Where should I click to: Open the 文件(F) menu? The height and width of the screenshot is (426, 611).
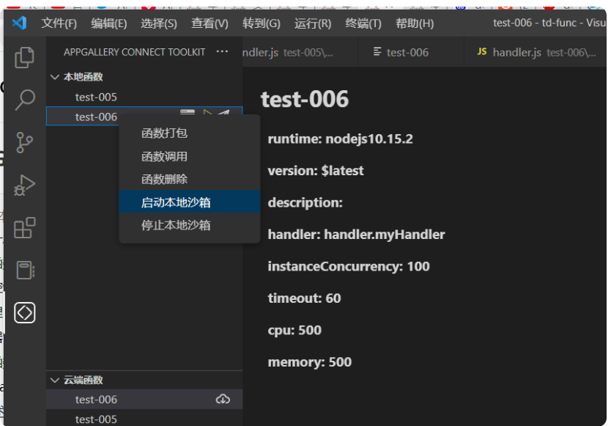click(x=59, y=23)
